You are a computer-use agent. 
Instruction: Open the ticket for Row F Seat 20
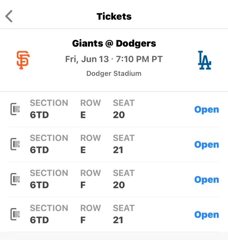(207, 180)
